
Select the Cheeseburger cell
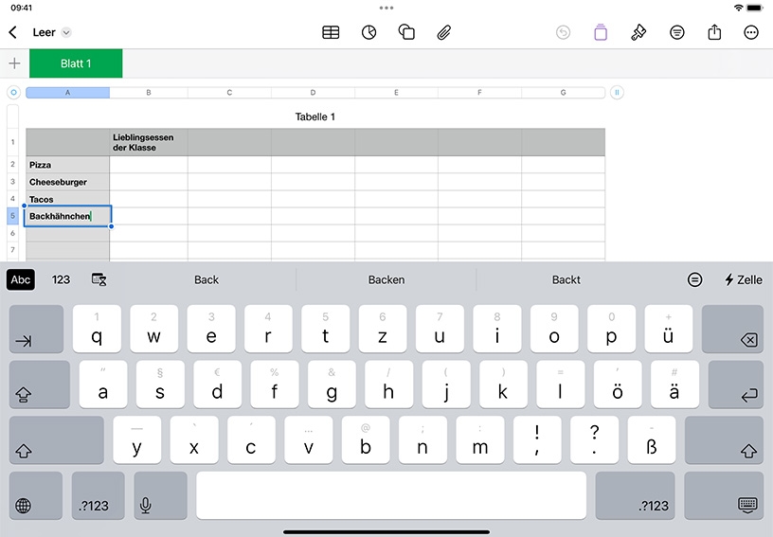67,182
